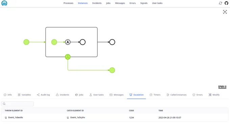This screenshot has width=230, height=125.
Task: Open the GitHub repository icon
Action: tap(227, 3)
